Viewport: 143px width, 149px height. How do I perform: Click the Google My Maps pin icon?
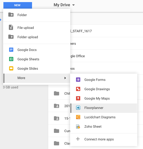coord(78,98)
